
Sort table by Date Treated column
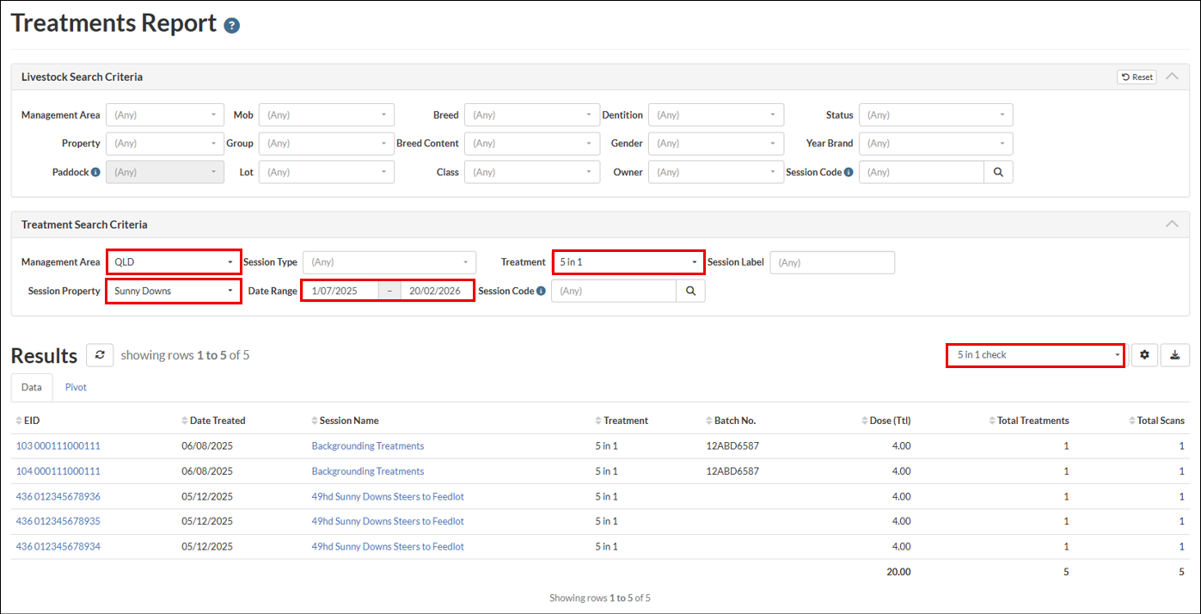coord(217,421)
